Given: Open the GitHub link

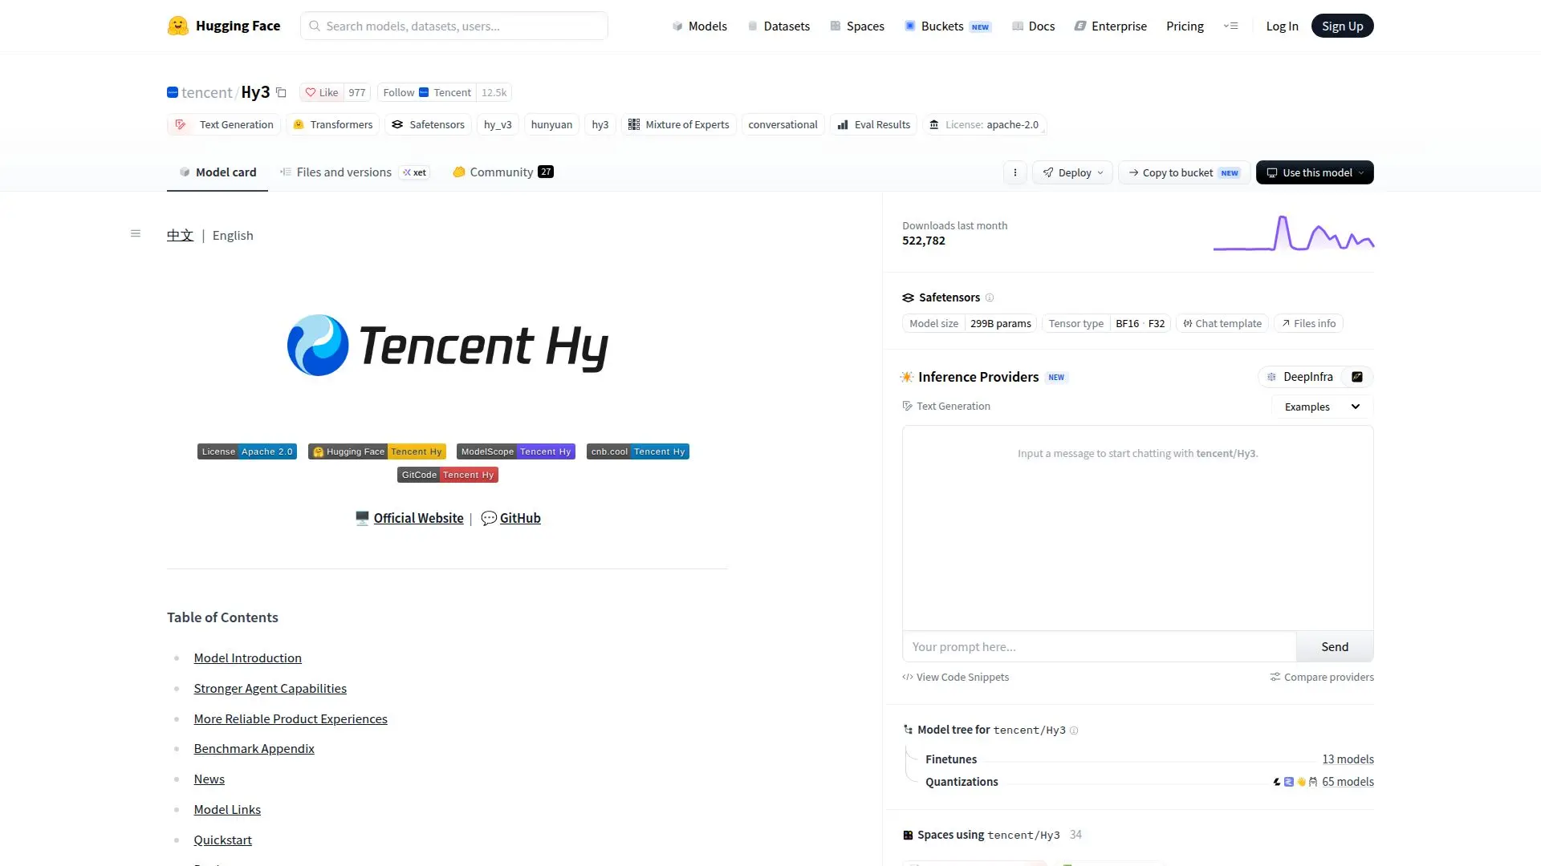Looking at the screenshot, I should (520, 518).
